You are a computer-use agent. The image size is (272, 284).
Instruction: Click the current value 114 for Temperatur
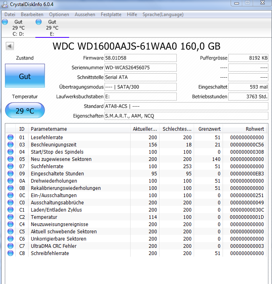(153, 217)
